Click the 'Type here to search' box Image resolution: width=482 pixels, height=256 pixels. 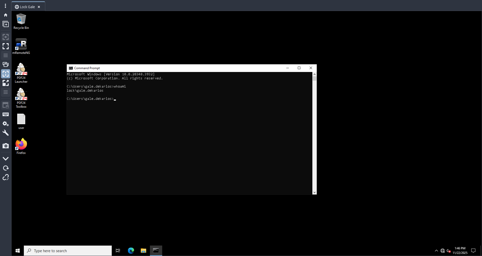pos(68,251)
